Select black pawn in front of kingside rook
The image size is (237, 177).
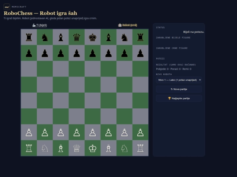[x=140, y=53]
